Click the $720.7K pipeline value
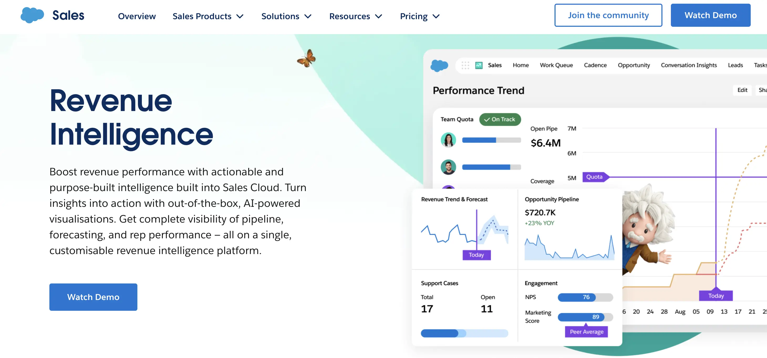Image resolution: width=767 pixels, height=358 pixels. (x=540, y=213)
